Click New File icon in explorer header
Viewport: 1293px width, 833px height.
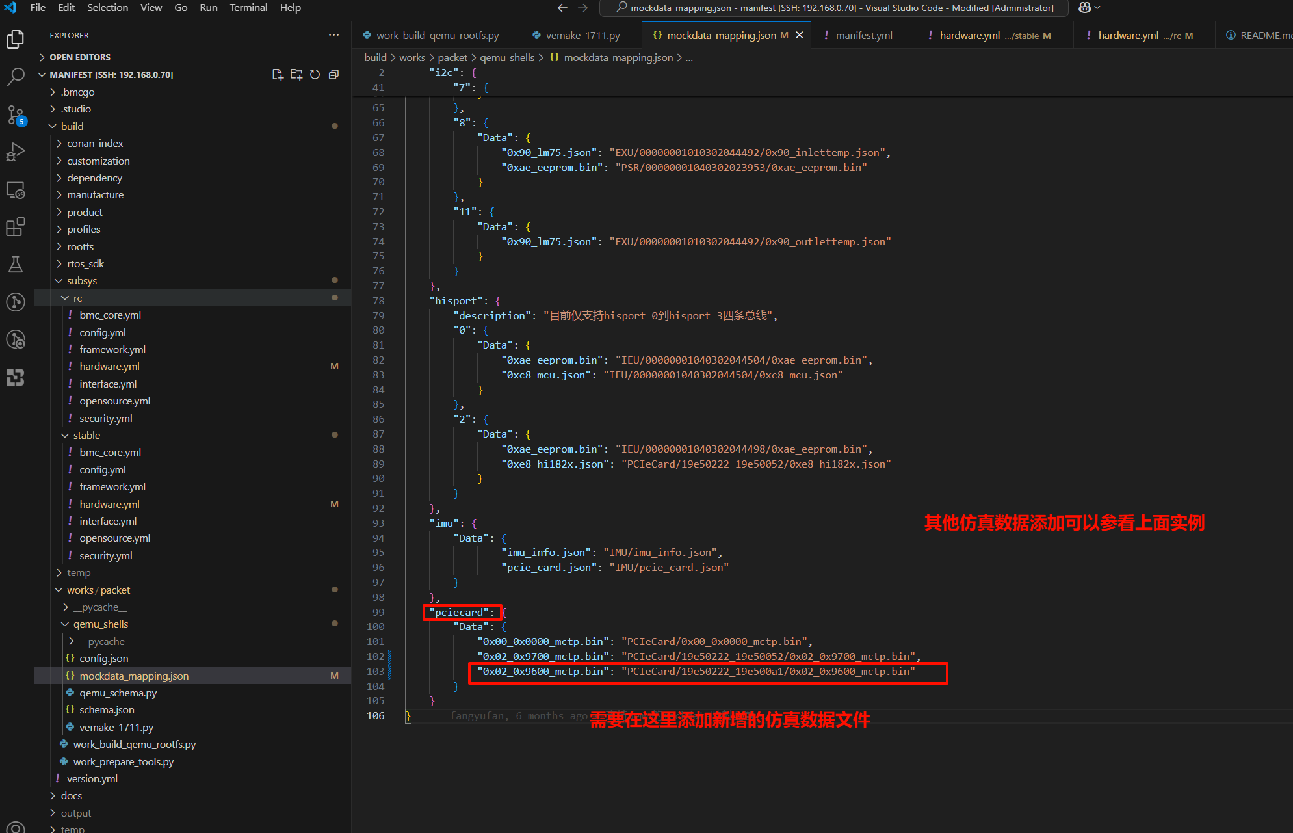click(x=278, y=75)
